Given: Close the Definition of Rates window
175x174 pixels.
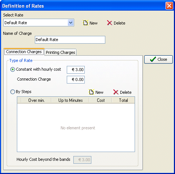Looking at the screenshot, I should (169, 6).
